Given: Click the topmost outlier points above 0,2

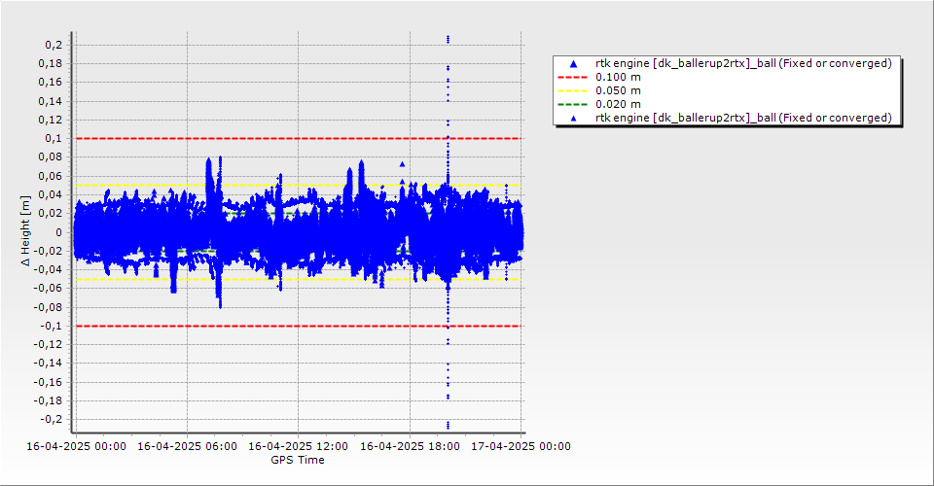Looking at the screenshot, I should coord(448,39).
